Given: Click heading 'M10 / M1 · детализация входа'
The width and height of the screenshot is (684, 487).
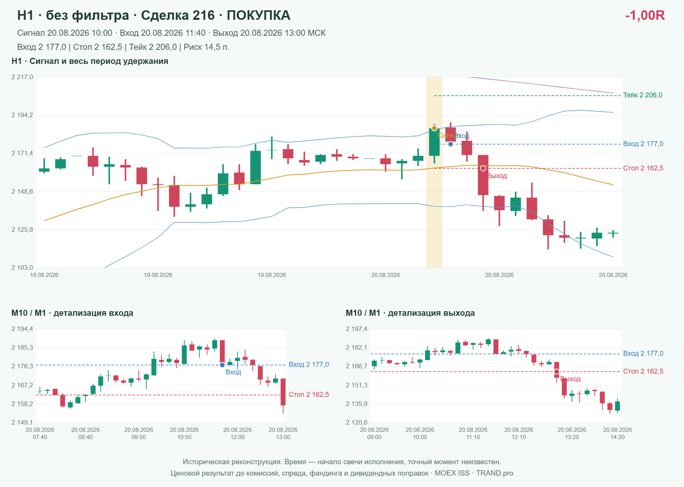Looking at the screenshot, I should [x=72, y=313].
